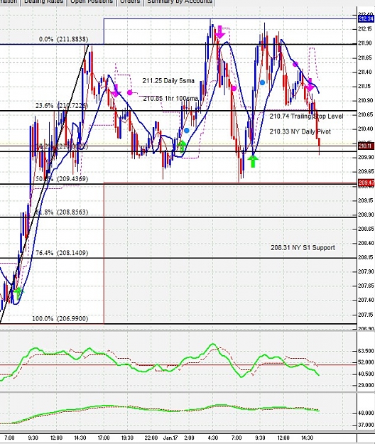Click the '211.25 Daily 5sma' annotation
The width and height of the screenshot is (375, 444).
[x=168, y=81]
